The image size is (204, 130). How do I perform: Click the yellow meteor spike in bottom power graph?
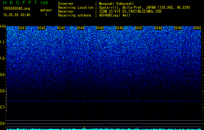coord(84,128)
